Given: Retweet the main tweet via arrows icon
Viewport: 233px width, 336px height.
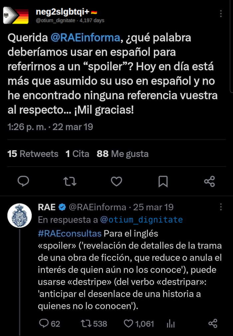Looking at the screenshot, I should point(70,181).
